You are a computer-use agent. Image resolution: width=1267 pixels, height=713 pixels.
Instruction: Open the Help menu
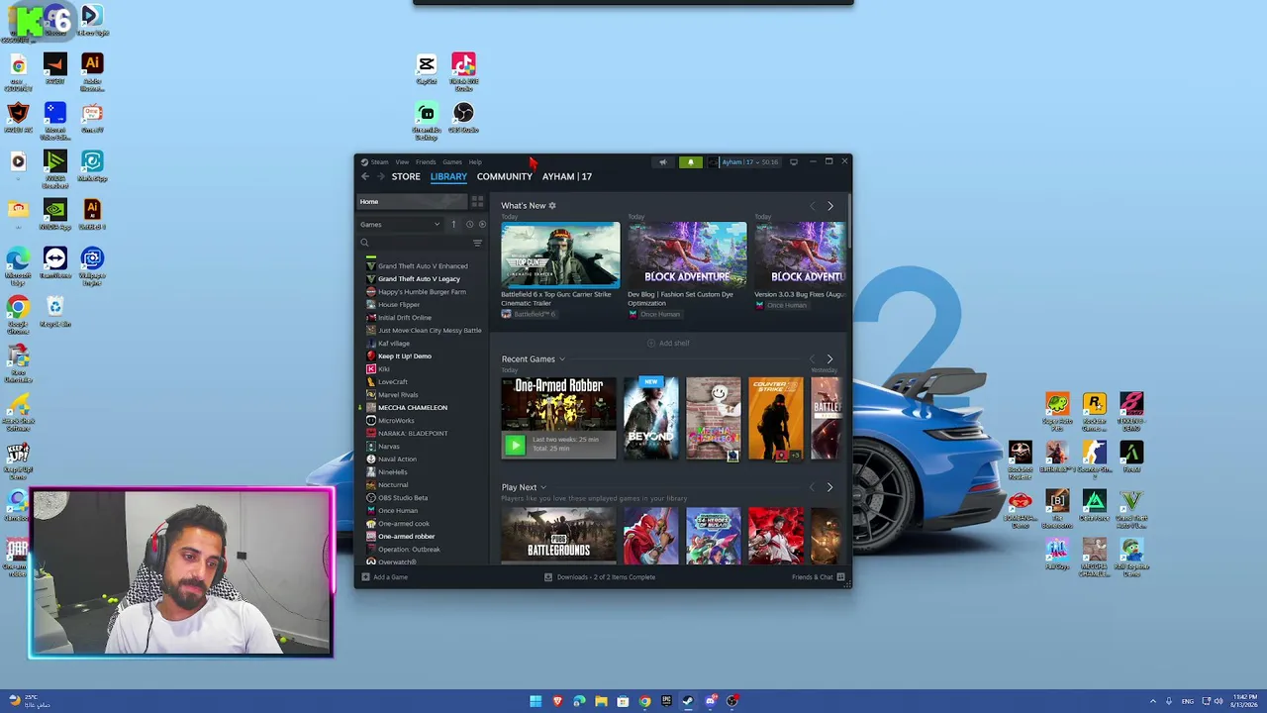click(x=475, y=162)
